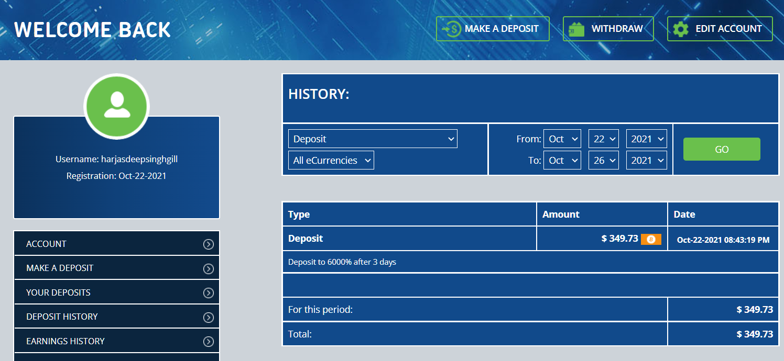Screen dimensions: 784x361
Task: Select Earnings History in sidebar menu
Action: (66, 341)
